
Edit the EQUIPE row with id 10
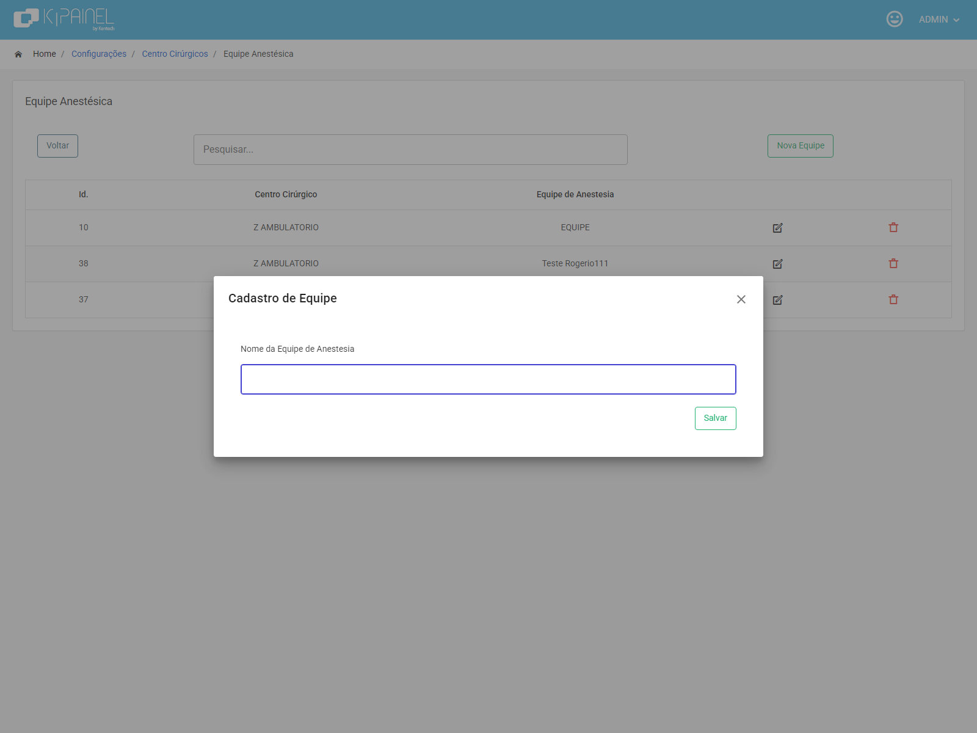(777, 228)
